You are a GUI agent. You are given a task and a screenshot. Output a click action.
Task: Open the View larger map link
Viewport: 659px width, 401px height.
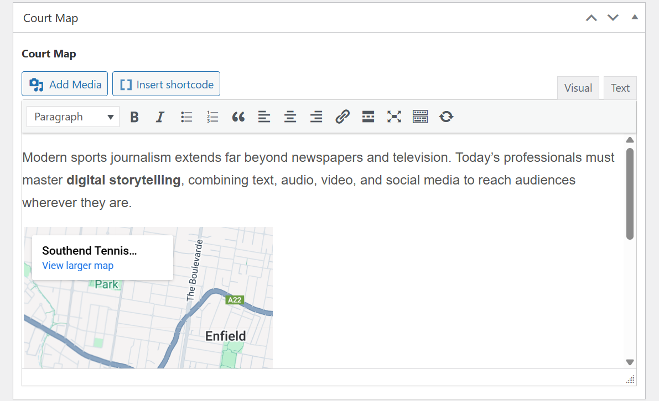point(77,266)
